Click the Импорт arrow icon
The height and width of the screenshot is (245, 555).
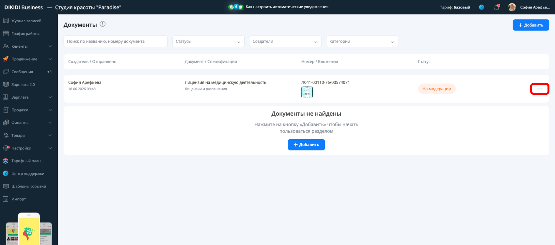coord(6,199)
